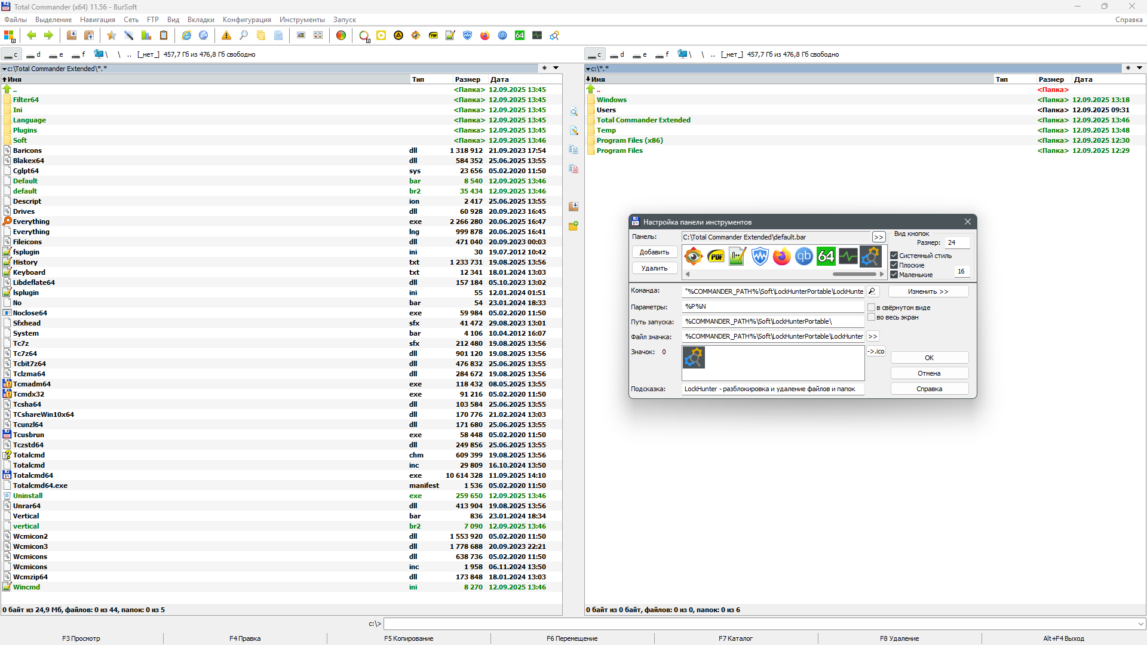Uncheck the Маленькие checkbox
The height and width of the screenshot is (645, 1147).
point(894,275)
